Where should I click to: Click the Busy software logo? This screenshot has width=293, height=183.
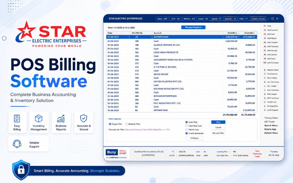click(x=116, y=154)
